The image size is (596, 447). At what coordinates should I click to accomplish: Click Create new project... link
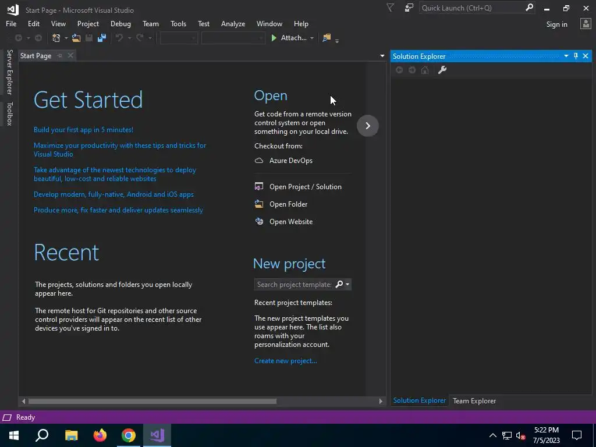pyautogui.click(x=285, y=361)
